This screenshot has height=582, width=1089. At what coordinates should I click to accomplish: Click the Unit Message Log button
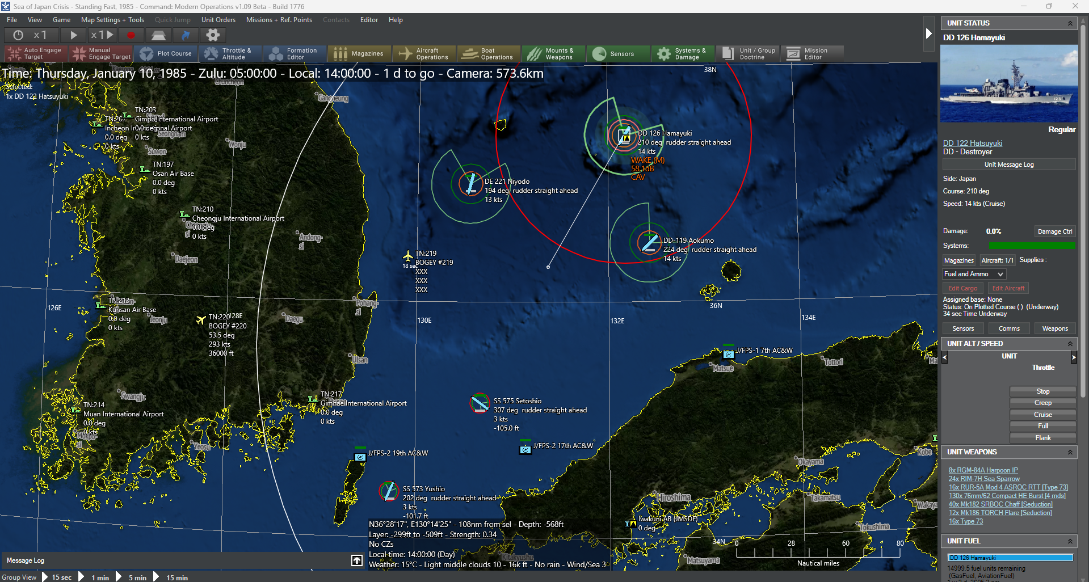pyautogui.click(x=1009, y=165)
